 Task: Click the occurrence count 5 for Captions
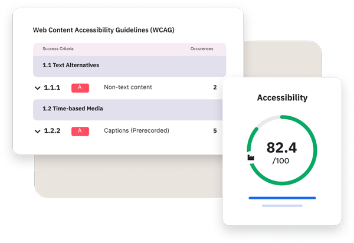click(215, 130)
